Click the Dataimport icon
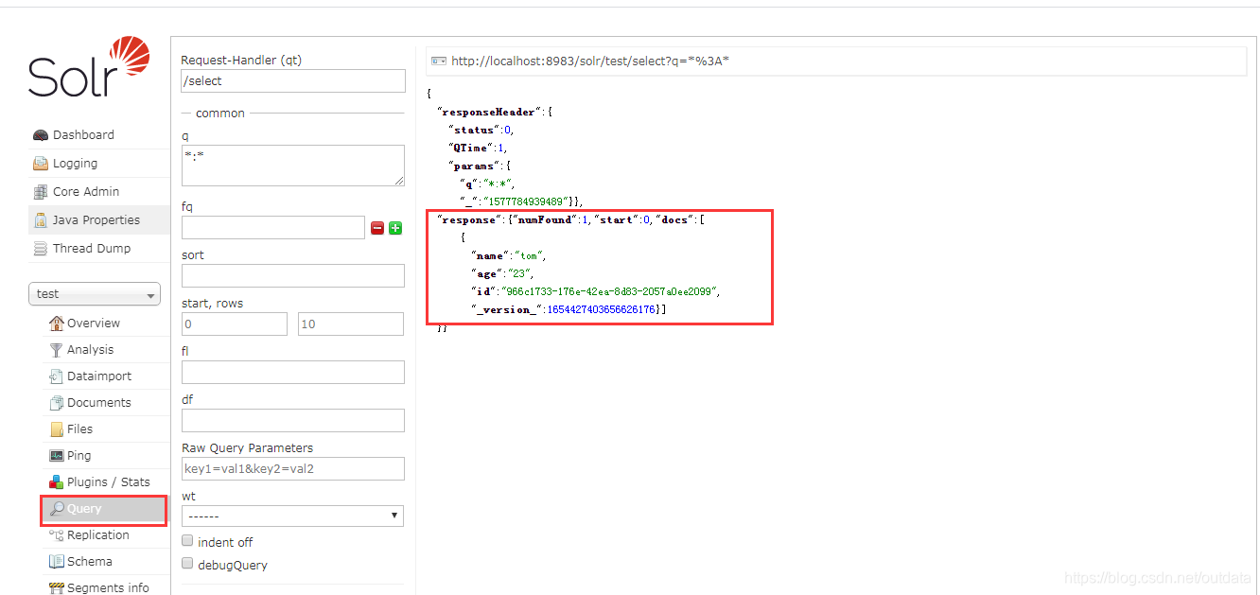 (x=57, y=376)
